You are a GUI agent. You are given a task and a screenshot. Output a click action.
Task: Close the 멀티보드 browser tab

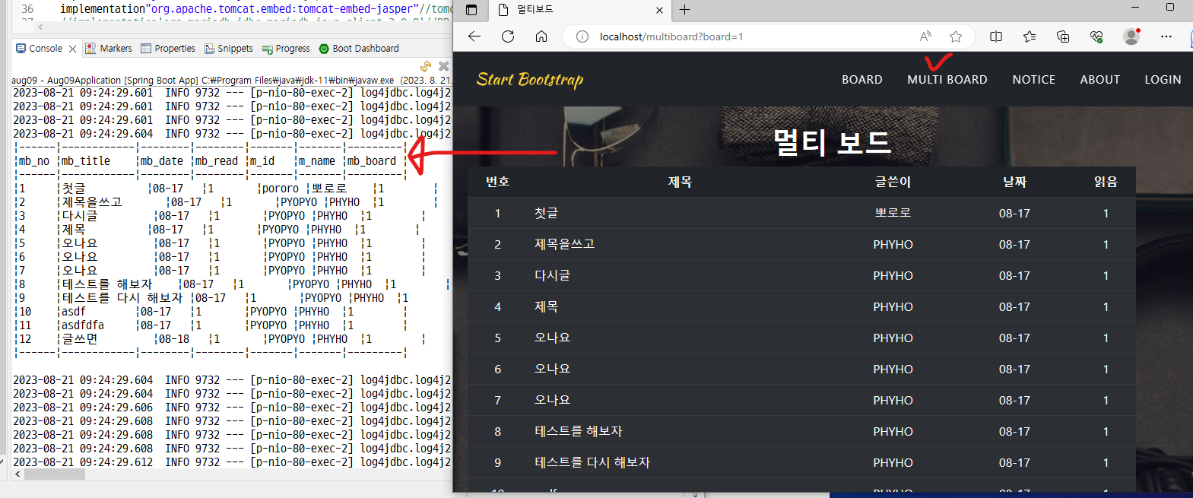coord(659,10)
